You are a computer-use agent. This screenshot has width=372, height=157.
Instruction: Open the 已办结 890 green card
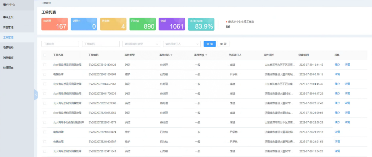tap(142, 24)
